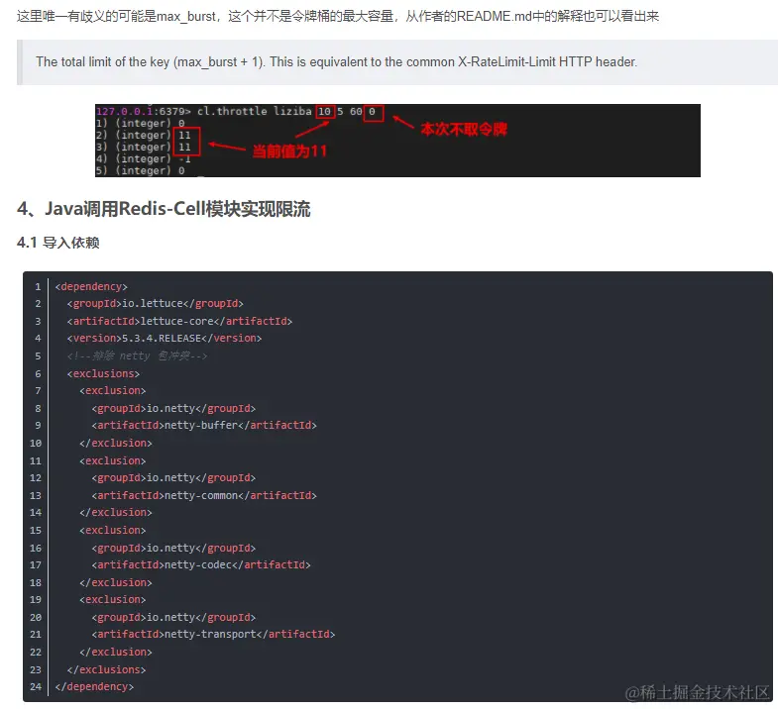Screen dimensions: 778x709
Task: Click the opening <exclusions> tag on line 6
Action: point(103,374)
